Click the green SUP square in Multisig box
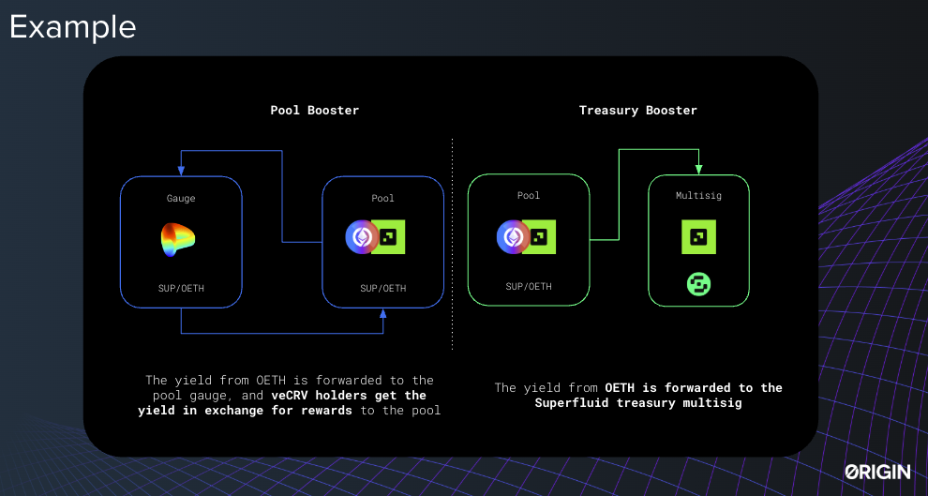This screenshot has width=928, height=496. (699, 237)
